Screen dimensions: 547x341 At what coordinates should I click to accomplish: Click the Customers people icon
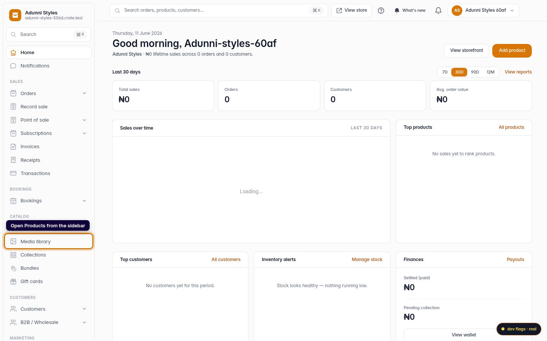point(13,309)
